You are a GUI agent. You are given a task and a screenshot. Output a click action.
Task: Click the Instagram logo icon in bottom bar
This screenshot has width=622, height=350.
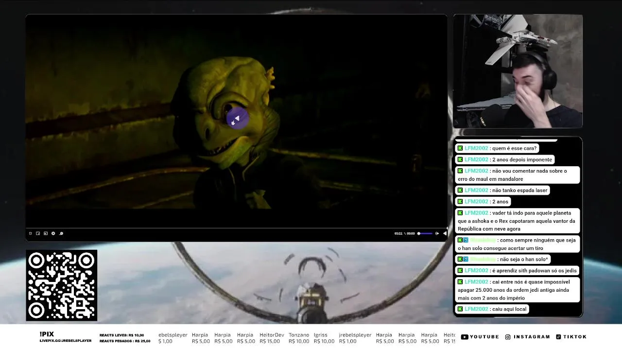[508, 337]
